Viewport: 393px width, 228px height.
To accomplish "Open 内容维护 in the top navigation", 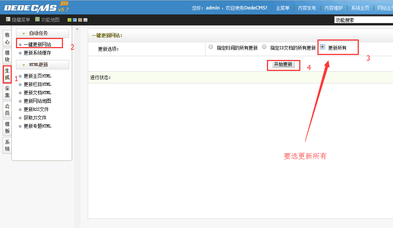I will (333, 8).
